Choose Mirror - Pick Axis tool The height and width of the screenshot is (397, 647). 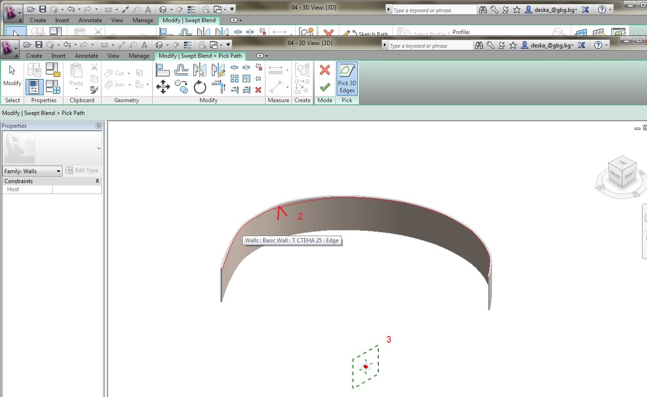(200, 71)
